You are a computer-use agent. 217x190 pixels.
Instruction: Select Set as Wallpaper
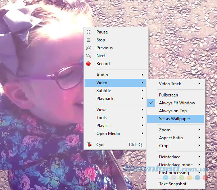[x=176, y=119]
